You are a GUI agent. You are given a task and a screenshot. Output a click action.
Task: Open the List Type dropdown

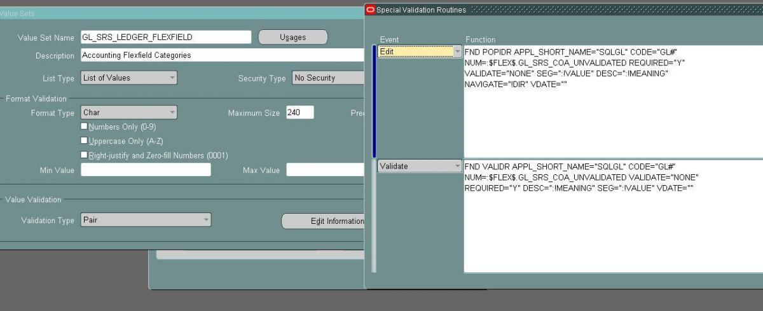(x=128, y=78)
